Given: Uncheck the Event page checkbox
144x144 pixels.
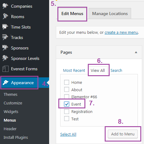Looking at the screenshot, I should click(x=67, y=104).
